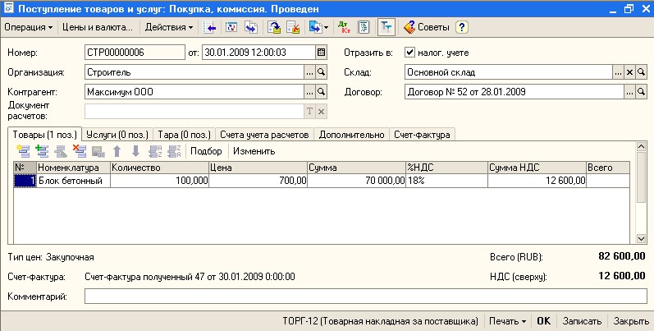Viewport: 654px width, 331px height.
Task: Switch to the Счета учета расчетов tab
Action: coord(264,135)
